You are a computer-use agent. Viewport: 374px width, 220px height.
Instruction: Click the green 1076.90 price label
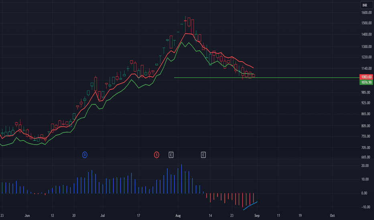point(366,82)
